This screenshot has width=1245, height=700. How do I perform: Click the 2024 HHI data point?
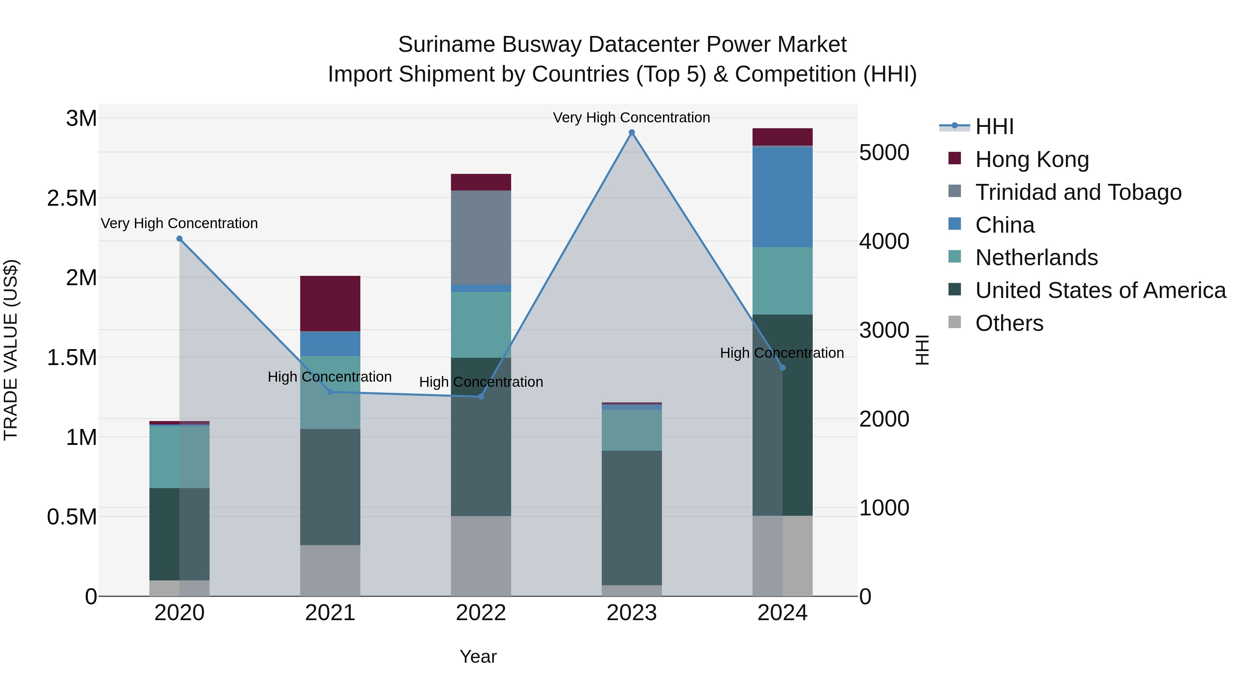point(783,368)
